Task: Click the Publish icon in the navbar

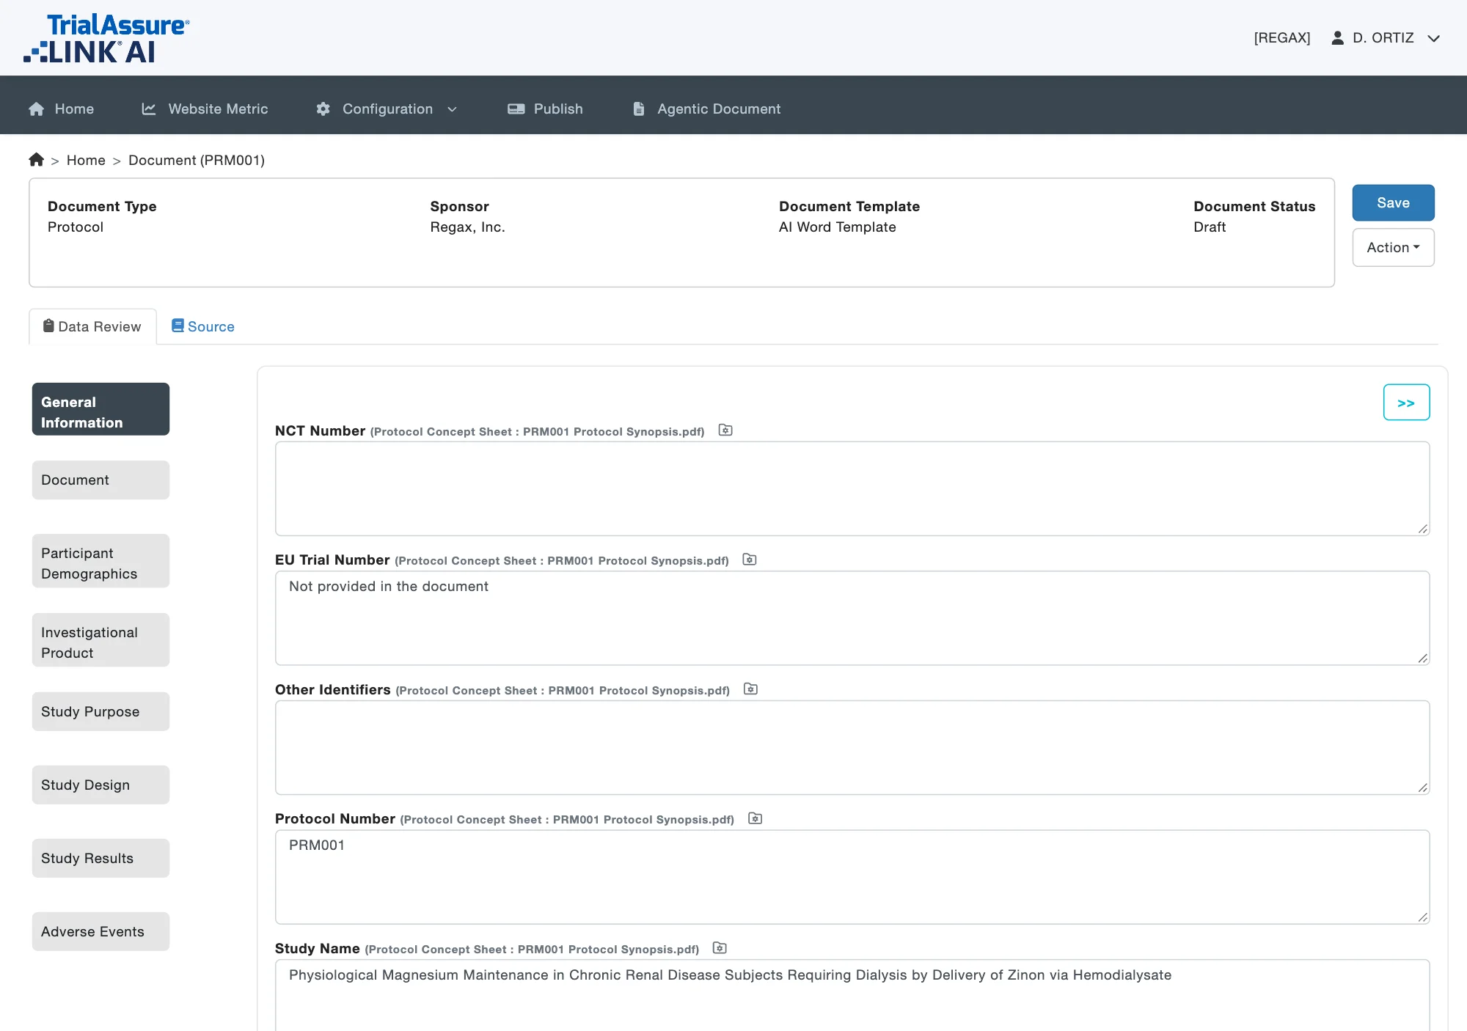Action: 516,109
